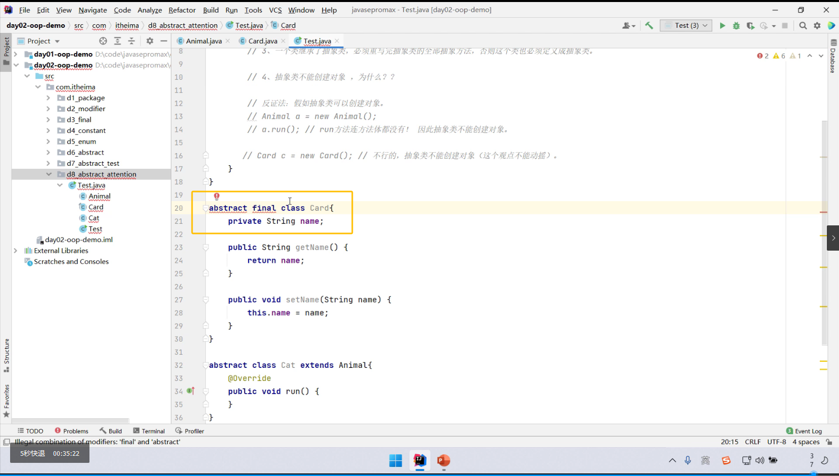The width and height of the screenshot is (839, 476).
Task: Select the Cat class in Project tree
Action: click(x=94, y=218)
